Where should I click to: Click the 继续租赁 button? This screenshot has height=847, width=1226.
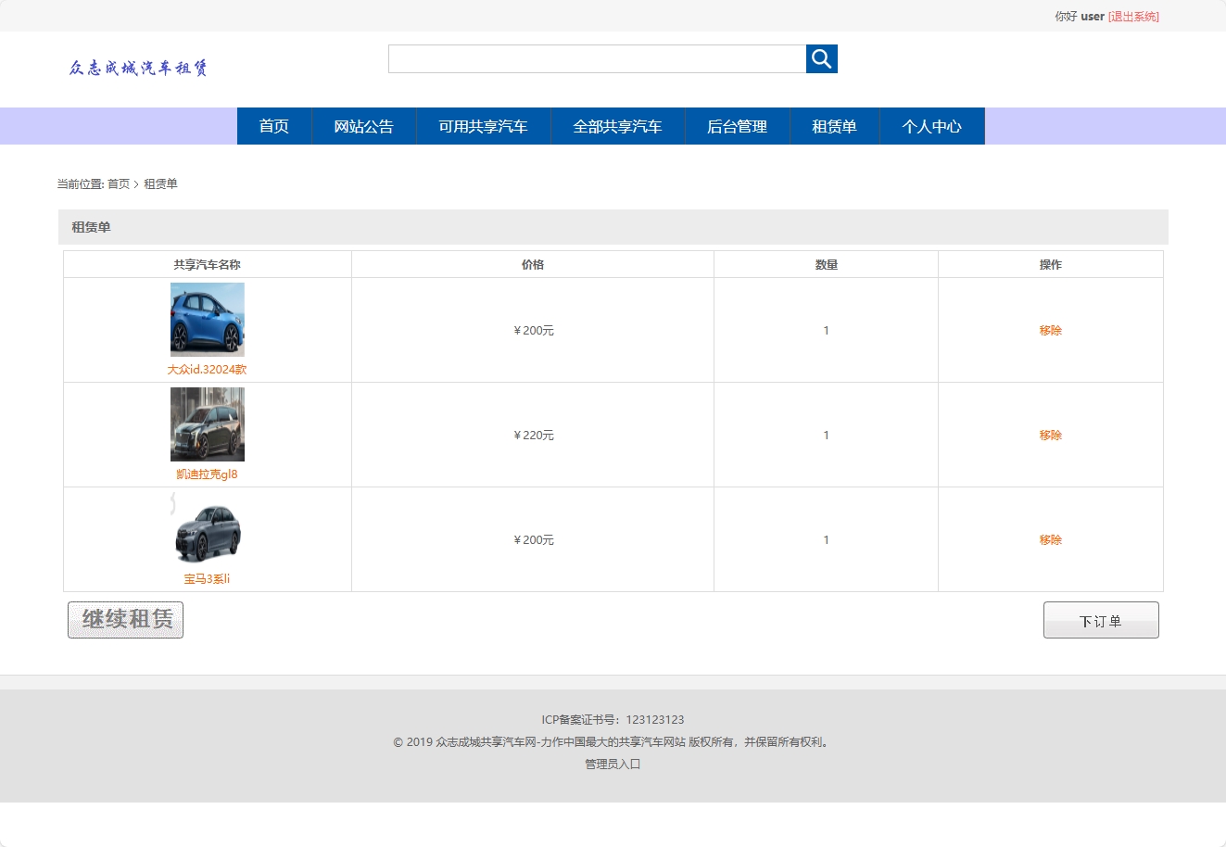pyautogui.click(x=124, y=619)
